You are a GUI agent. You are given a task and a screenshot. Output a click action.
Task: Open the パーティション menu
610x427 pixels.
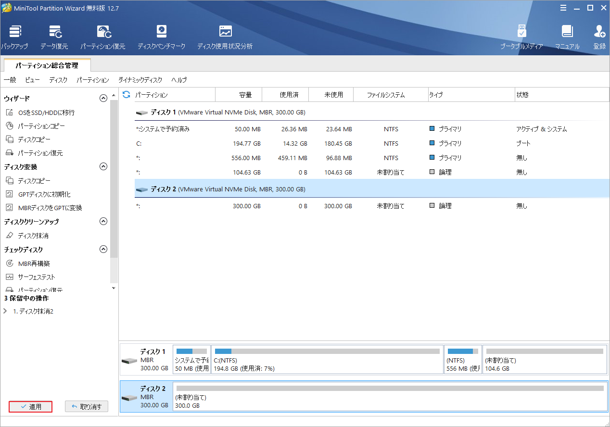pos(93,80)
